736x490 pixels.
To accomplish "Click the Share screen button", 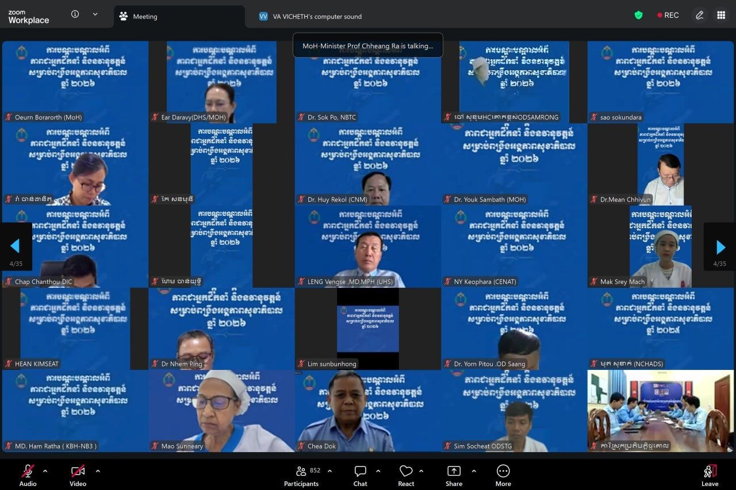I will point(454,476).
